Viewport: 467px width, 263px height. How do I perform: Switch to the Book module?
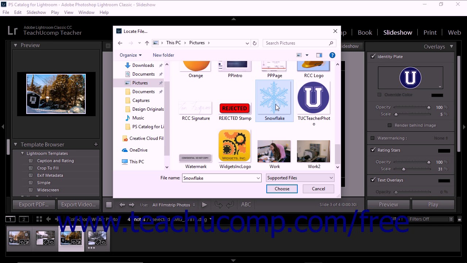click(365, 33)
